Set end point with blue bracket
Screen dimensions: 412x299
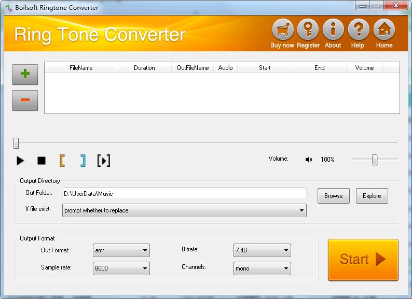(83, 161)
